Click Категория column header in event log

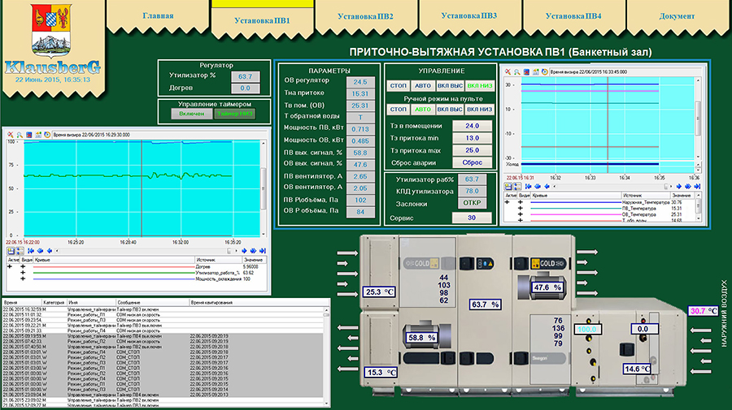pyautogui.click(x=54, y=302)
